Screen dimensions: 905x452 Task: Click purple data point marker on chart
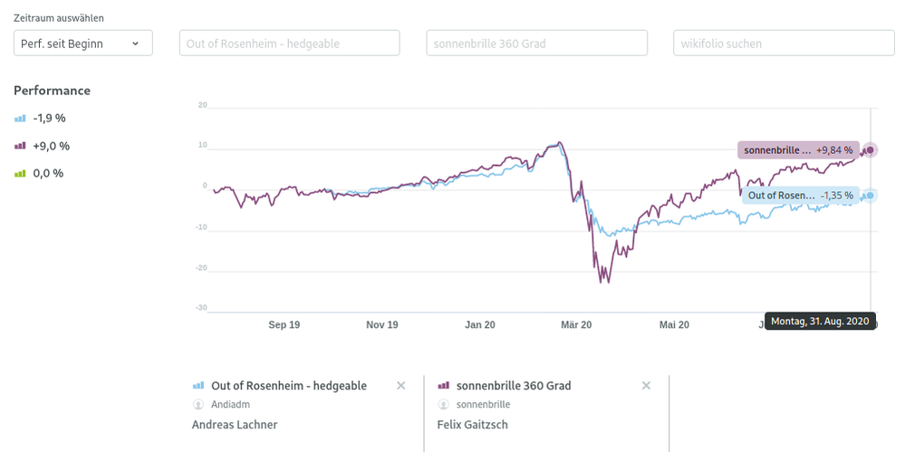(x=870, y=150)
